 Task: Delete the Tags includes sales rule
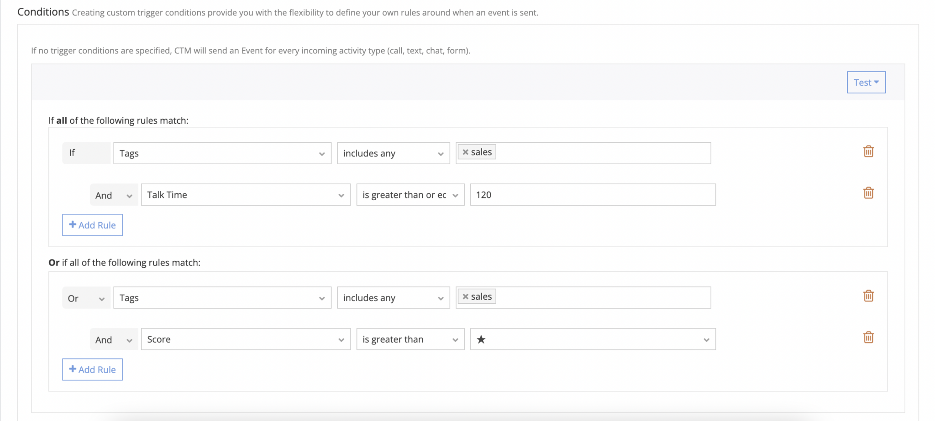coord(869,151)
